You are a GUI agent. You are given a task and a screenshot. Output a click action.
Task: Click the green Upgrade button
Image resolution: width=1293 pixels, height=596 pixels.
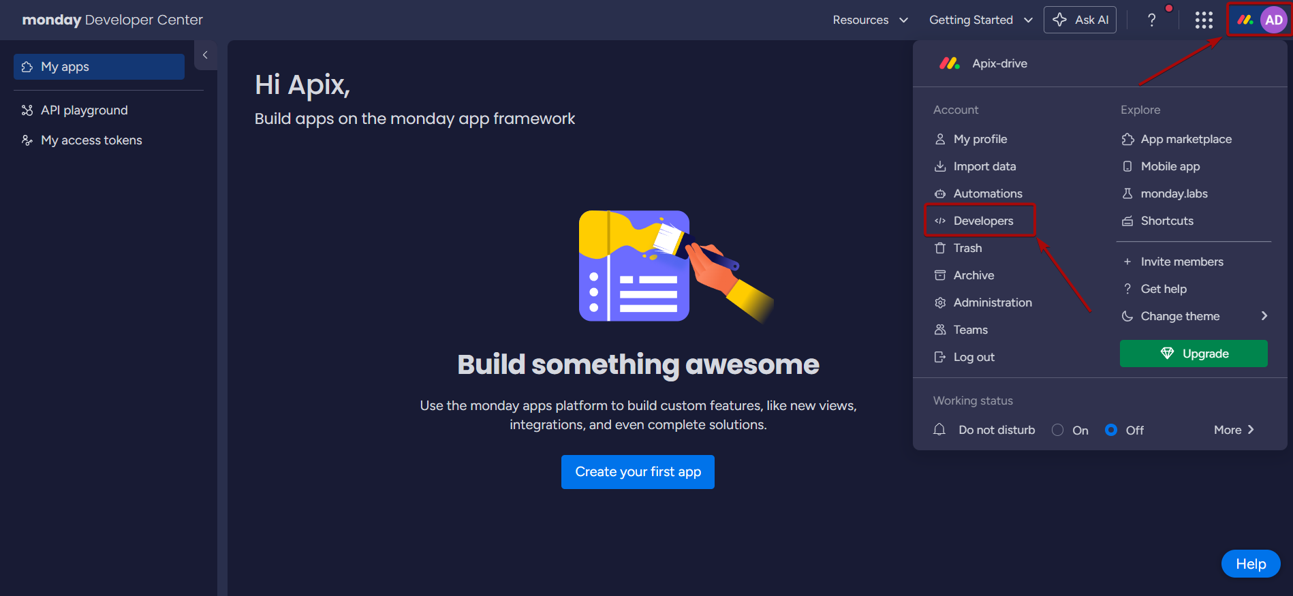(x=1194, y=354)
